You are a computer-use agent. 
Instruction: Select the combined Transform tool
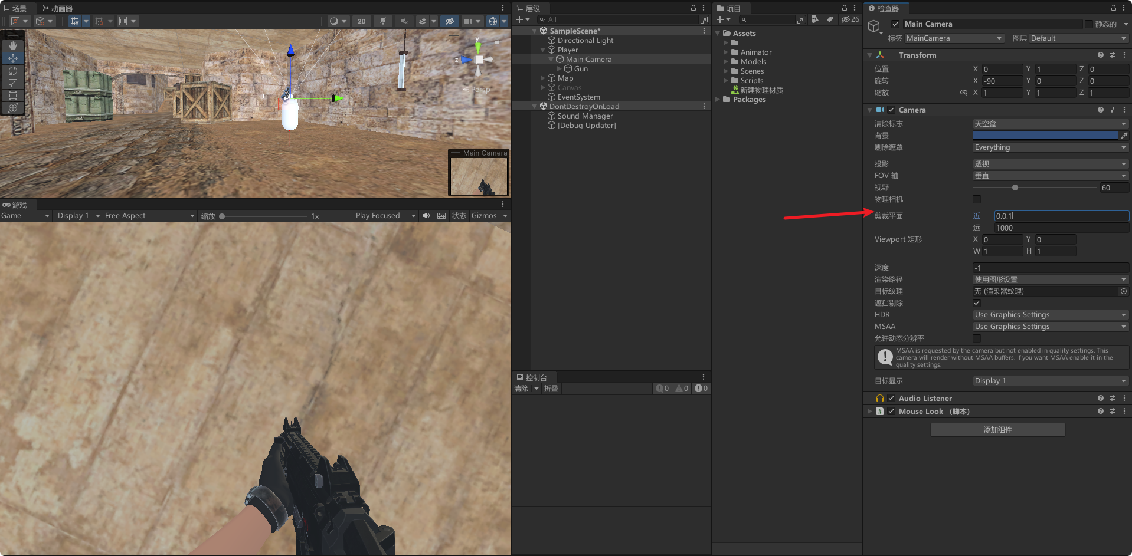click(13, 108)
